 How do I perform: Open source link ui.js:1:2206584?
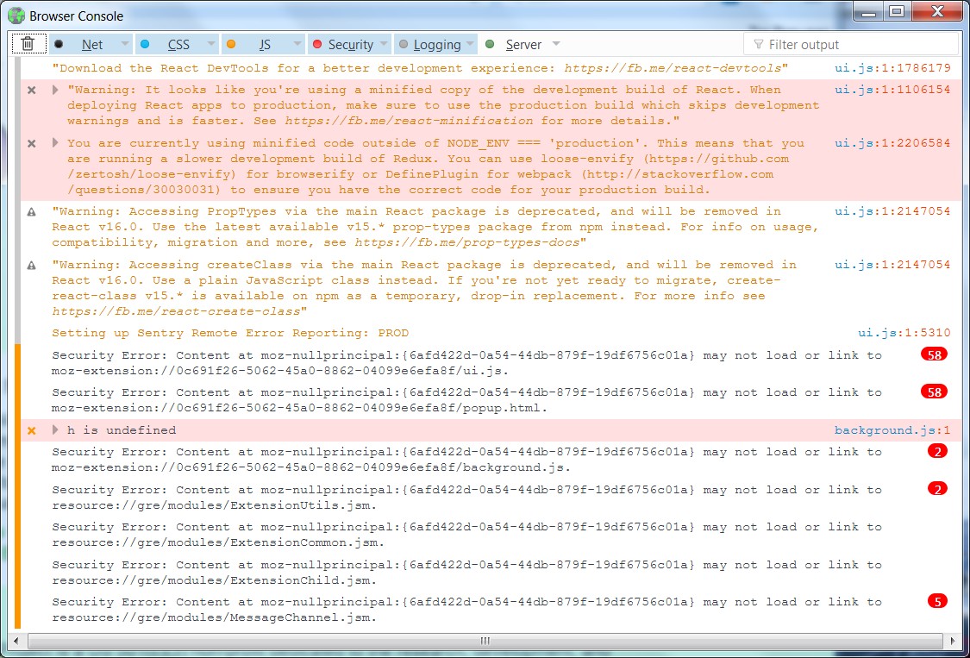coord(892,143)
